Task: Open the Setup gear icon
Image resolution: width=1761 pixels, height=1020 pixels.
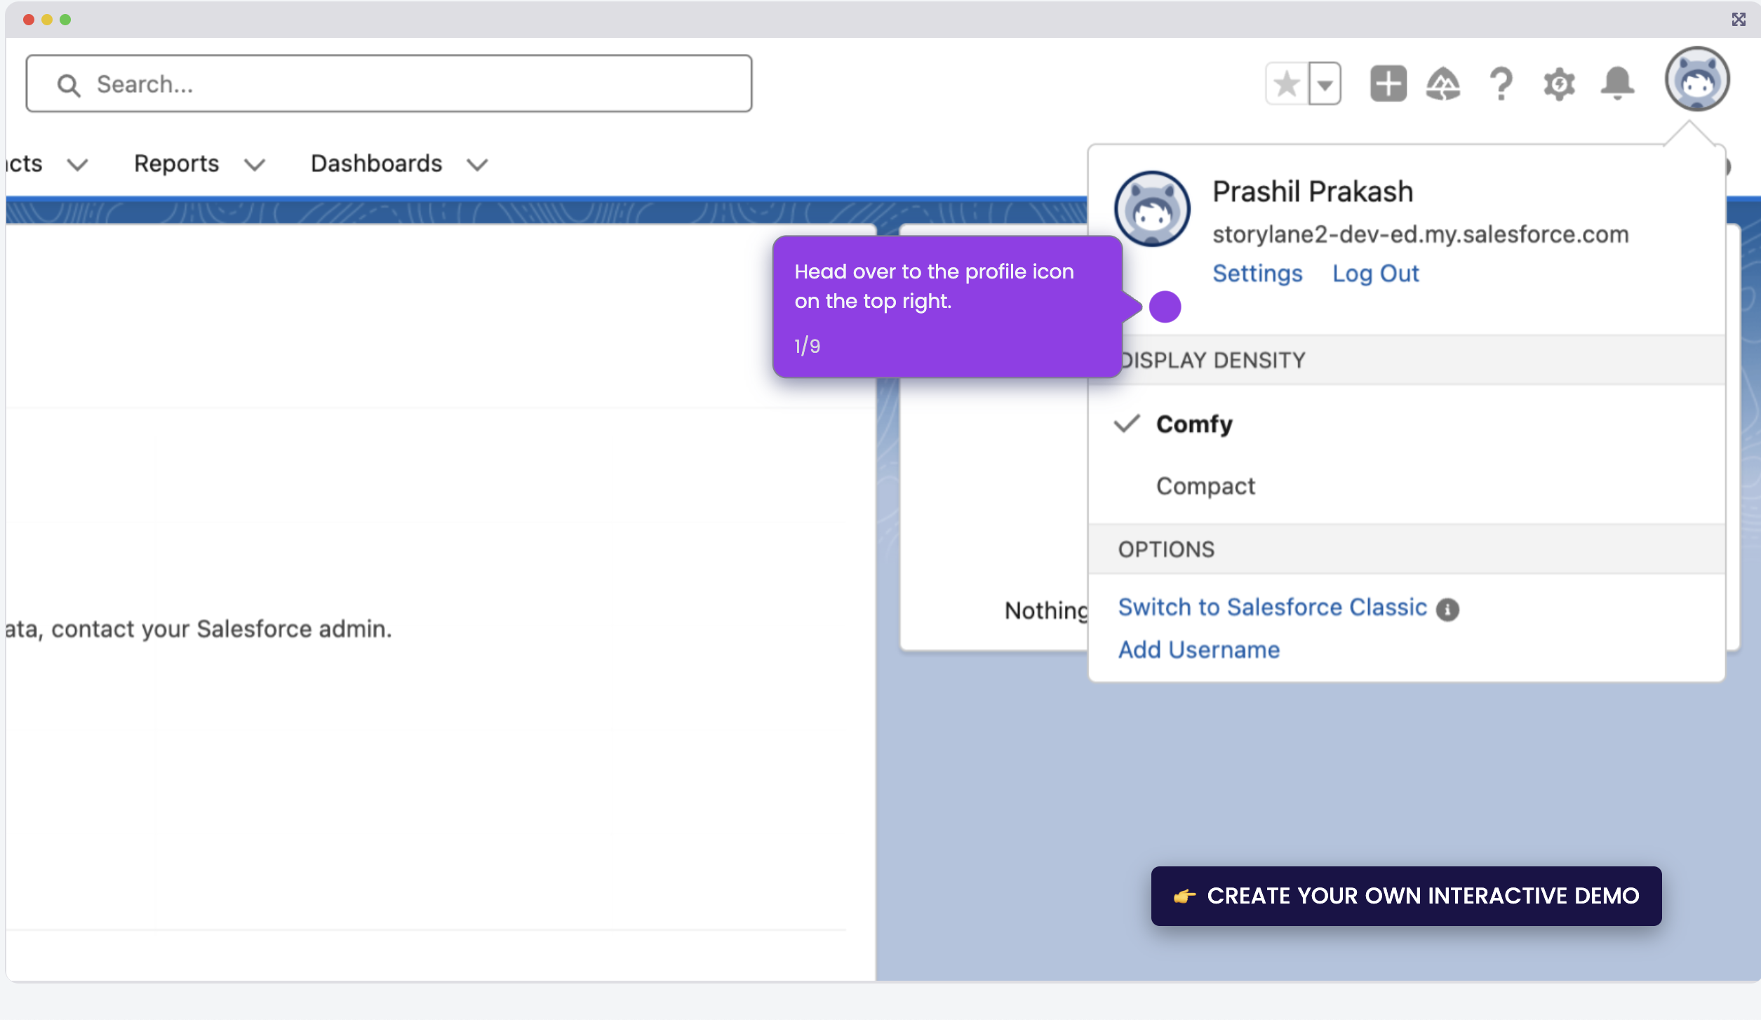Action: (x=1559, y=83)
